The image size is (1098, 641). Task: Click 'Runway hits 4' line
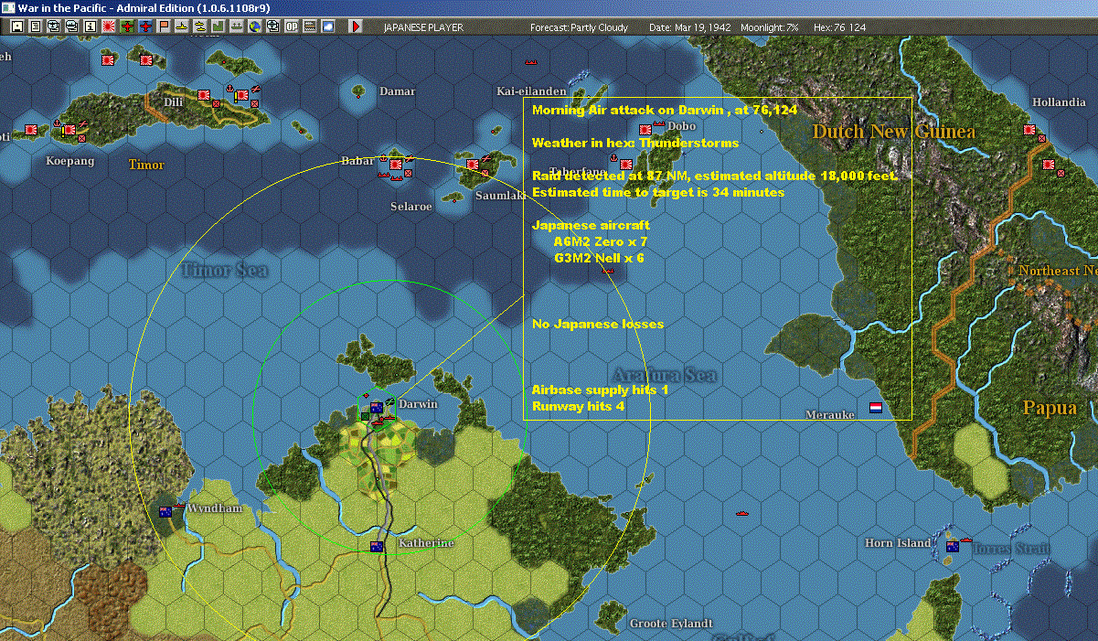point(578,406)
